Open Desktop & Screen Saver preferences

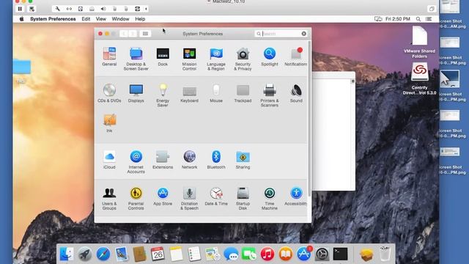tap(136, 59)
